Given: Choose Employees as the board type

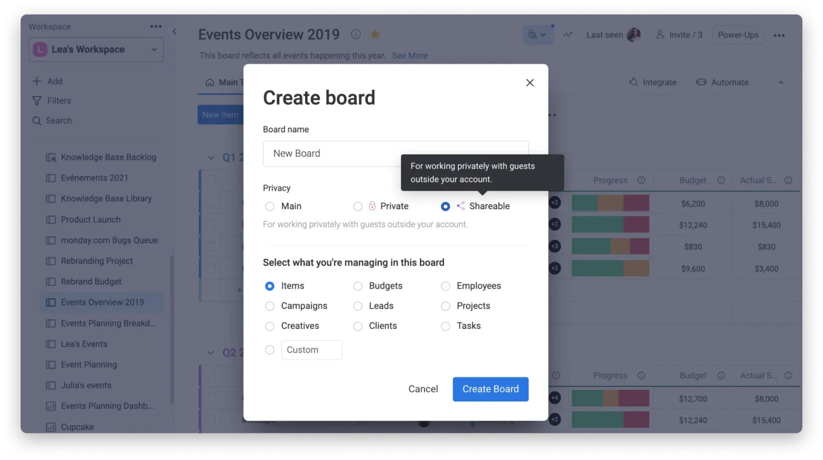Looking at the screenshot, I should [446, 286].
